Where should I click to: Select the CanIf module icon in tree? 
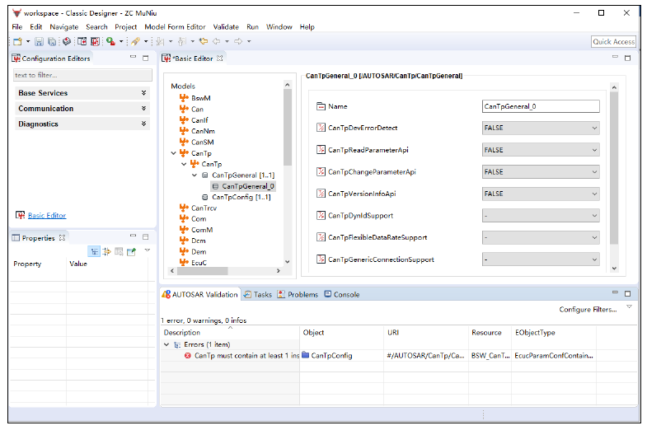pyautogui.click(x=184, y=120)
